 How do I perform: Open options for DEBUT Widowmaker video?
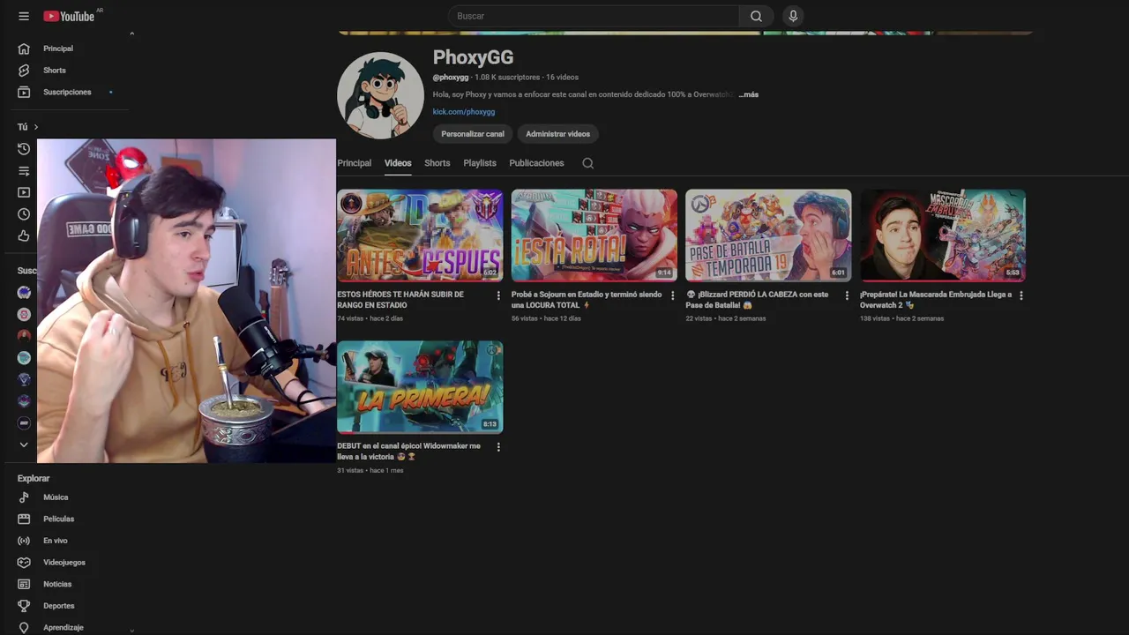click(498, 447)
